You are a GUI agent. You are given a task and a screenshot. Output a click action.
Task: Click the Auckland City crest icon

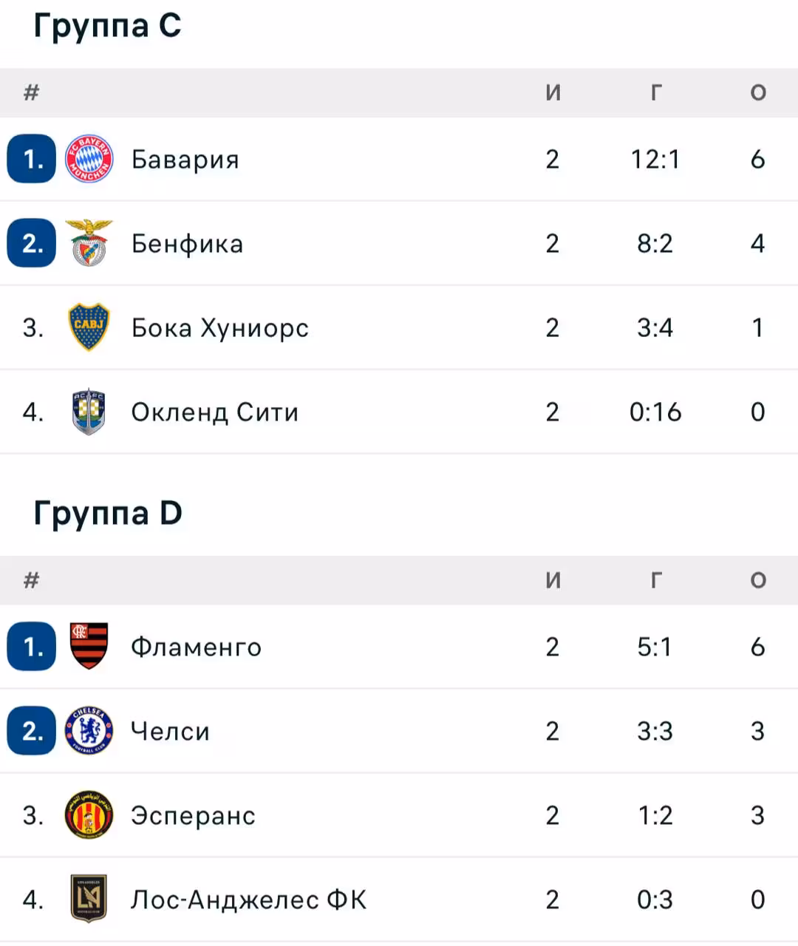89,412
